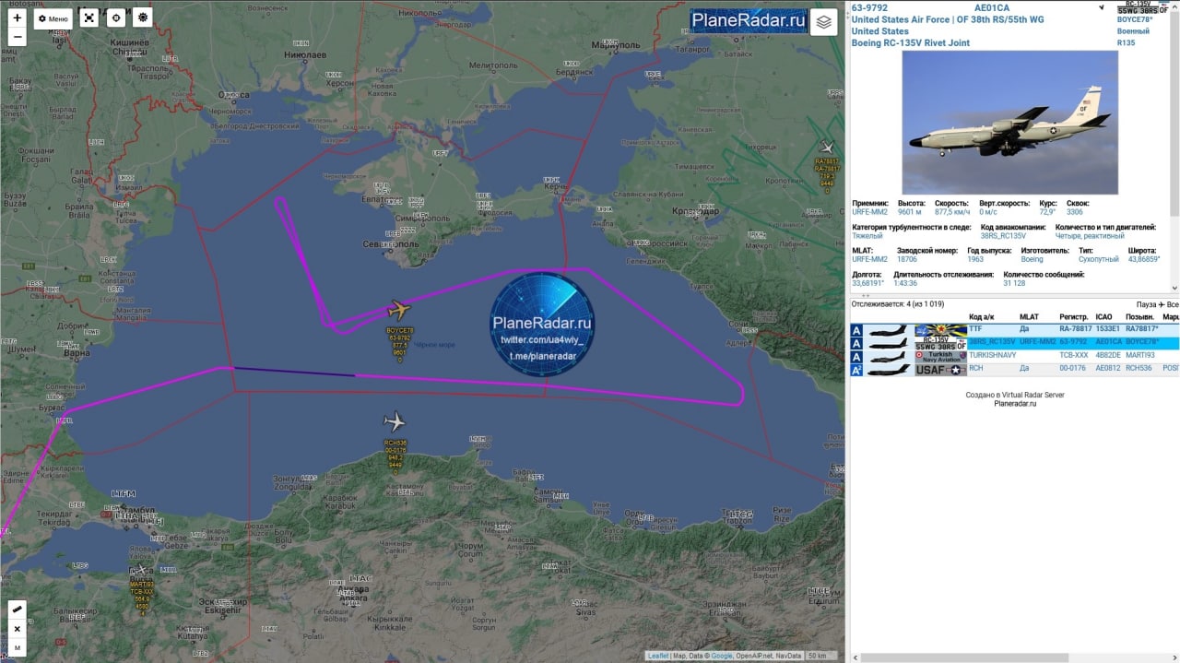Click Пауза to pause tracking
The width and height of the screenshot is (1180, 663).
click(x=1147, y=304)
